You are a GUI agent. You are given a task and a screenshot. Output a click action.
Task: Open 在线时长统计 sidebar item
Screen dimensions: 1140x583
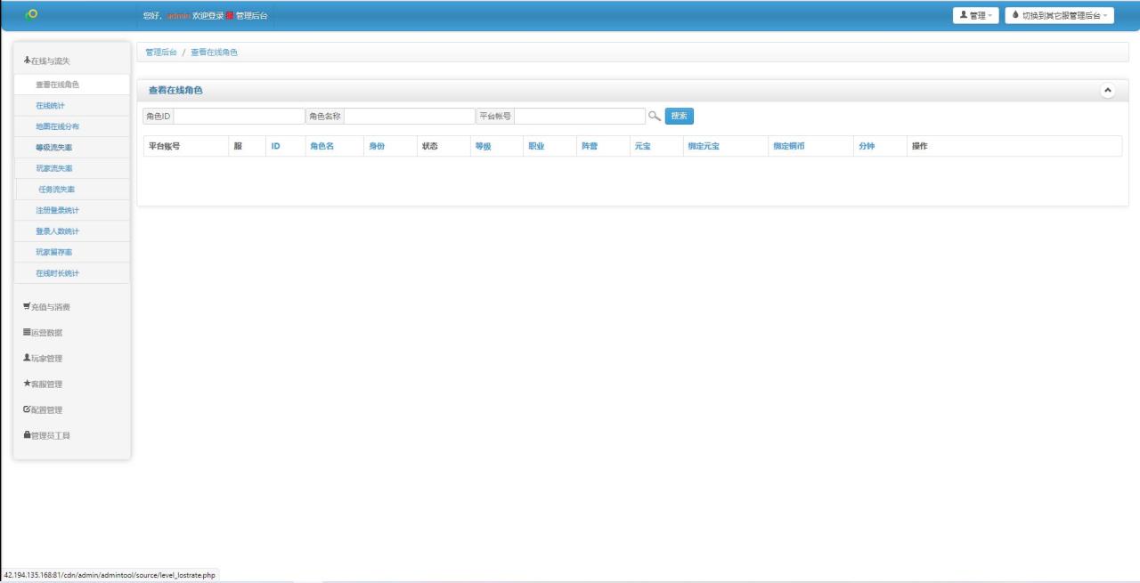coord(72,273)
